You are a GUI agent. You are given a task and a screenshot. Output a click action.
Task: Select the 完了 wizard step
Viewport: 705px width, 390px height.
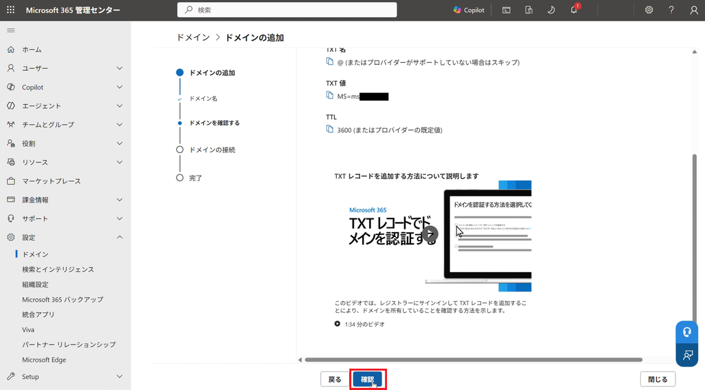click(x=195, y=178)
